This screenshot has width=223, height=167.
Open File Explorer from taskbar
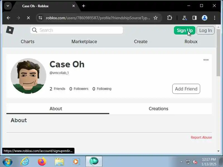click(x=59, y=162)
